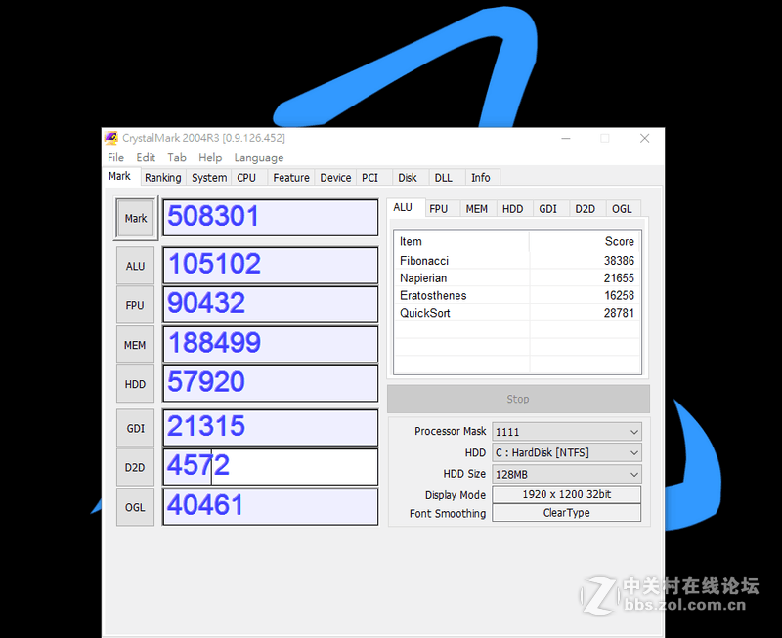Viewport: 782px width, 638px height.
Task: Run the HDD benchmark from the left panel
Action: pos(135,384)
